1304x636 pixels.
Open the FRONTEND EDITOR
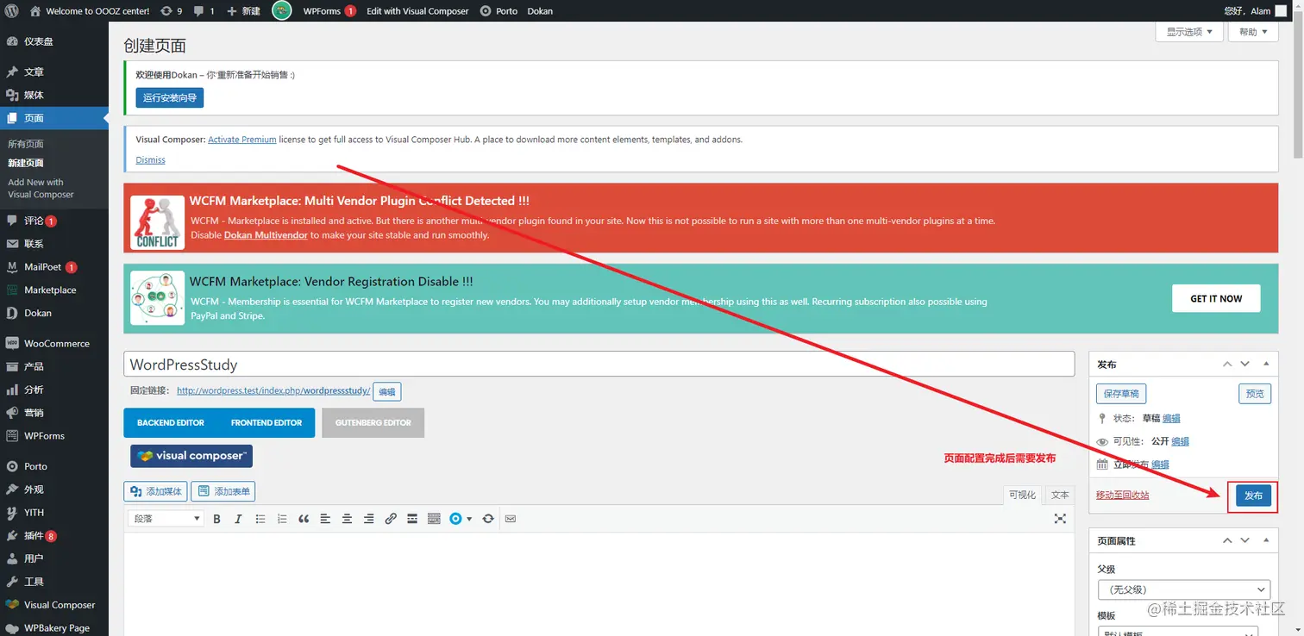[x=266, y=422]
